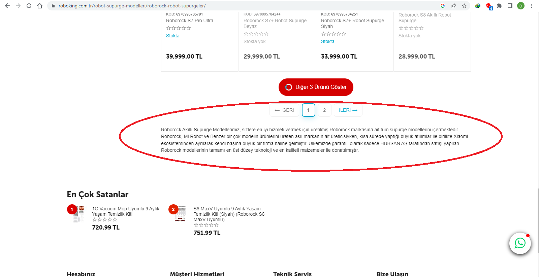Rate Roborock S7 Pro Ultra stars
This screenshot has height=277, width=539.
(179, 28)
